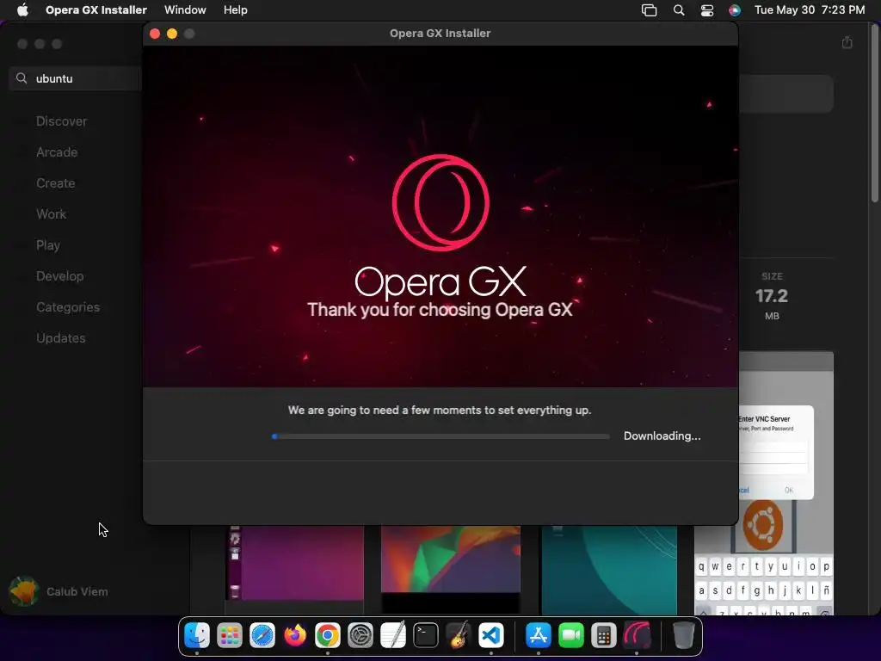Image resolution: width=881 pixels, height=661 pixels.
Task: Click the 17.2 MB size value in App Store
Action: pyautogui.click(x=772, y=296)
